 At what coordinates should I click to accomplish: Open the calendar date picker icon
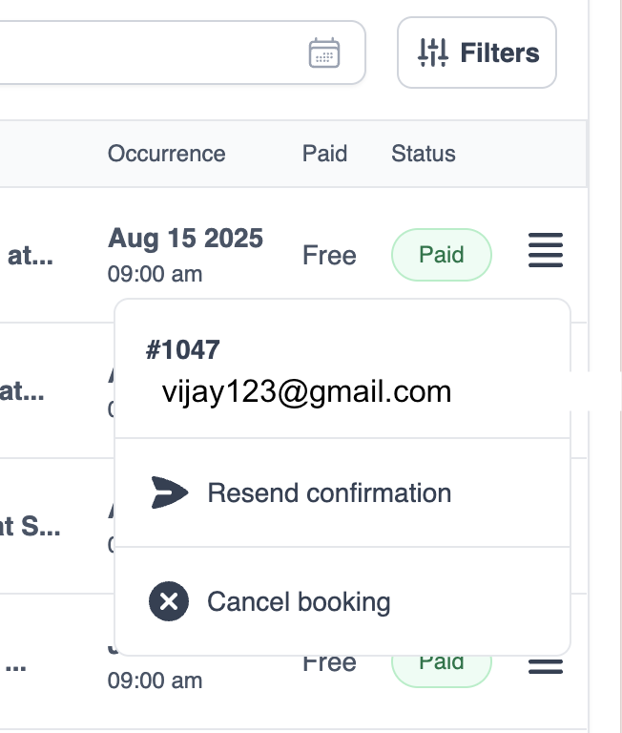324,52
